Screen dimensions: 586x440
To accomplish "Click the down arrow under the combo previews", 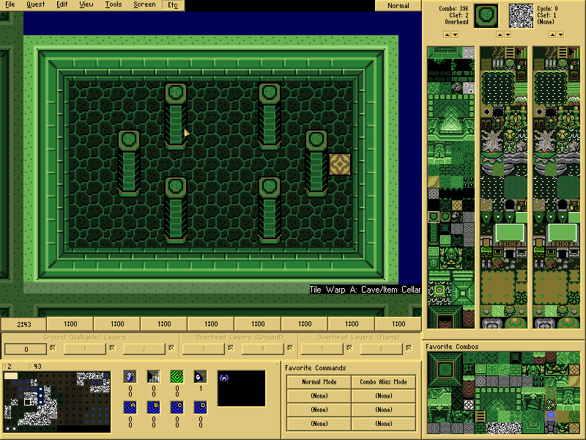I will (x=508, y=34).
